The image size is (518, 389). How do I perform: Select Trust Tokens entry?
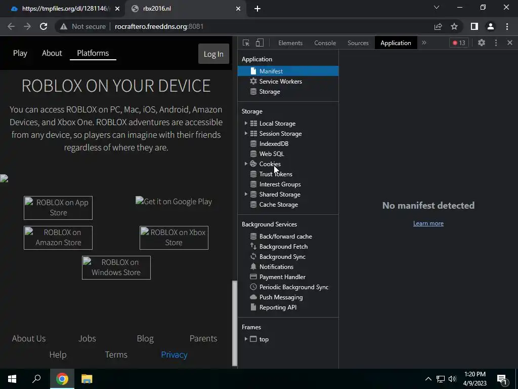(276, 174)
